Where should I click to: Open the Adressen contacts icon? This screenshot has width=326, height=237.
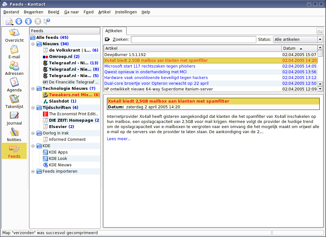[x=14, y=66]
